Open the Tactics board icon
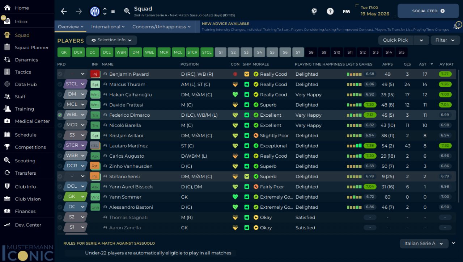Screen dimensions: 463x262 coord(7,72)
